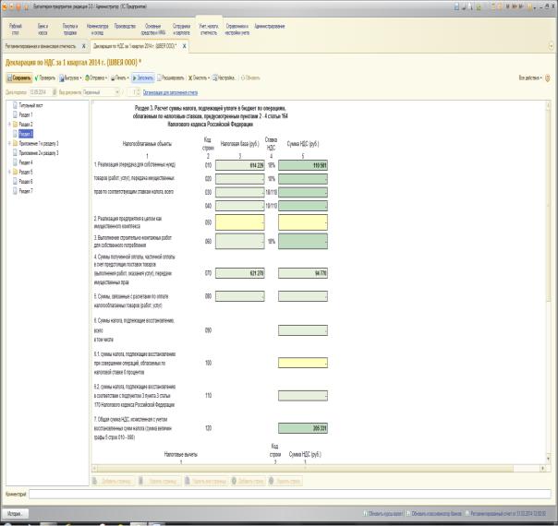Open the Сотрудники и зарплата section
This screenshot has width=558, height=526.
tap(181, 30)
